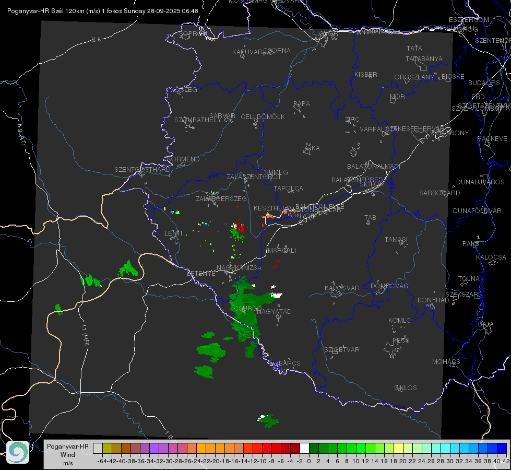Click the BICSKE label
The height and width of the screenshot is (470, 511).
click(453, 77)
